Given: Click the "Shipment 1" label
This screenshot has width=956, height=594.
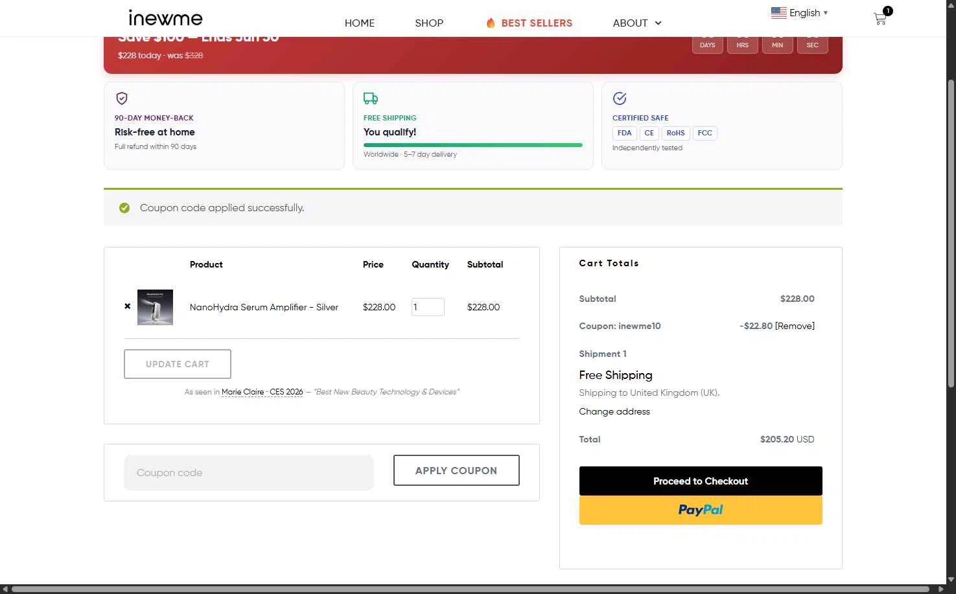Looking at the screenshot, I should click(x=603, y=354).
